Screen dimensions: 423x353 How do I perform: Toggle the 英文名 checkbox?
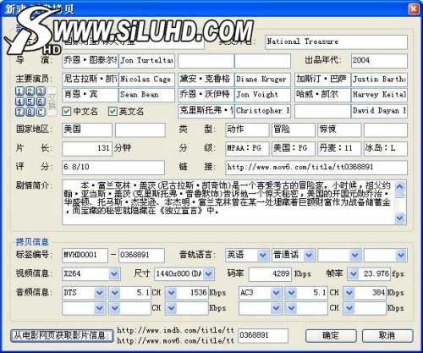click(x=113, y=111)
